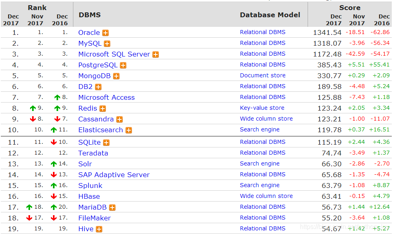Click the plus icon next to Elasticsearch
The width and height of the screenshot is (393, 234).
point(129,130)
